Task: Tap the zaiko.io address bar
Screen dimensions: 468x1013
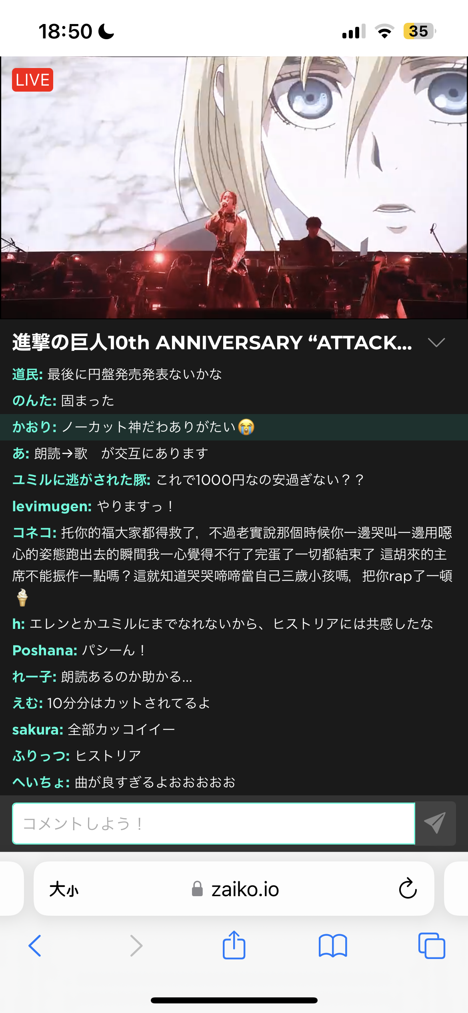Action: pos(234,889)
